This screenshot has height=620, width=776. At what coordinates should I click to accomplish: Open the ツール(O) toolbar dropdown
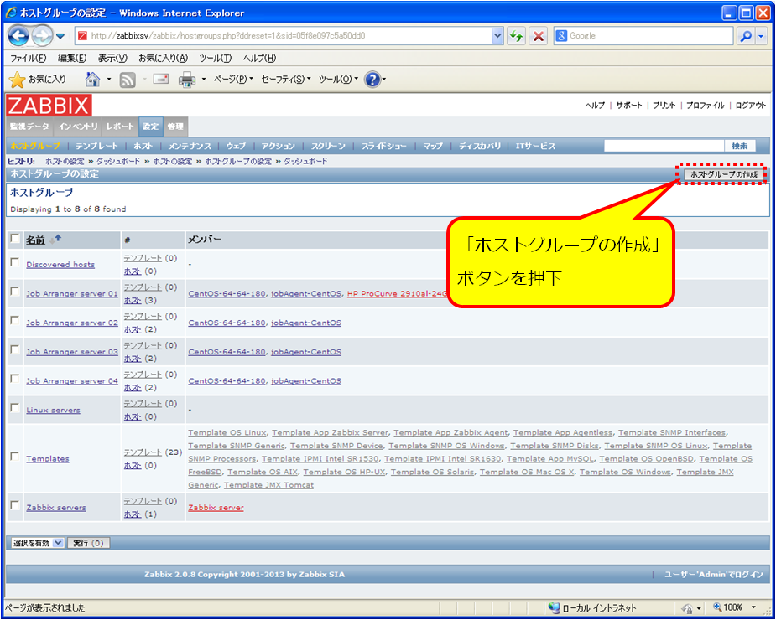pos(338,79)
